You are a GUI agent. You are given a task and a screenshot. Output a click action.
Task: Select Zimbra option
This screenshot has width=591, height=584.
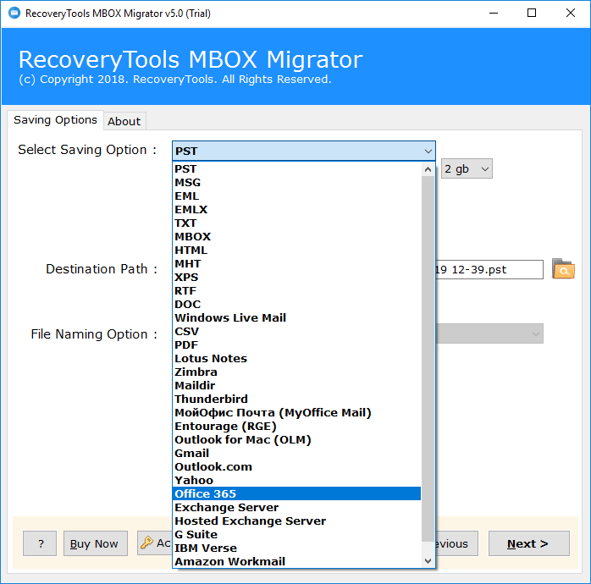[296, 372]
